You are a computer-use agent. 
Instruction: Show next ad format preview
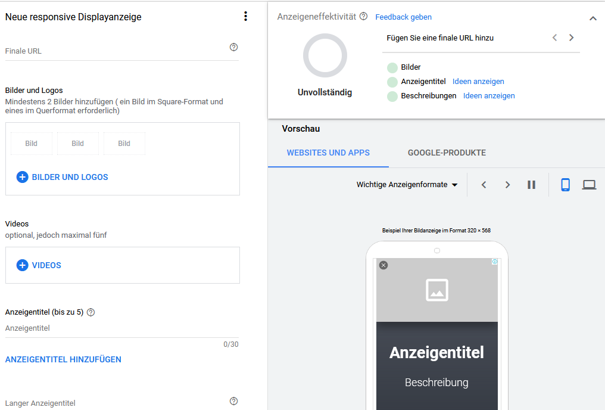[x=507, y=185]
